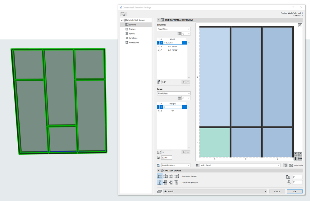310x201 pixels.
Task: Click the rows grid icon beside 2
Action: click(179, 98)
